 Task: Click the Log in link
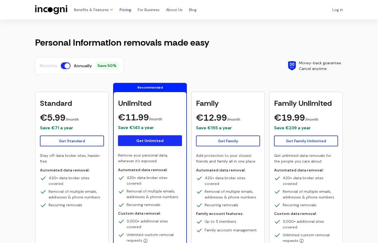click(x=337, y=10)
